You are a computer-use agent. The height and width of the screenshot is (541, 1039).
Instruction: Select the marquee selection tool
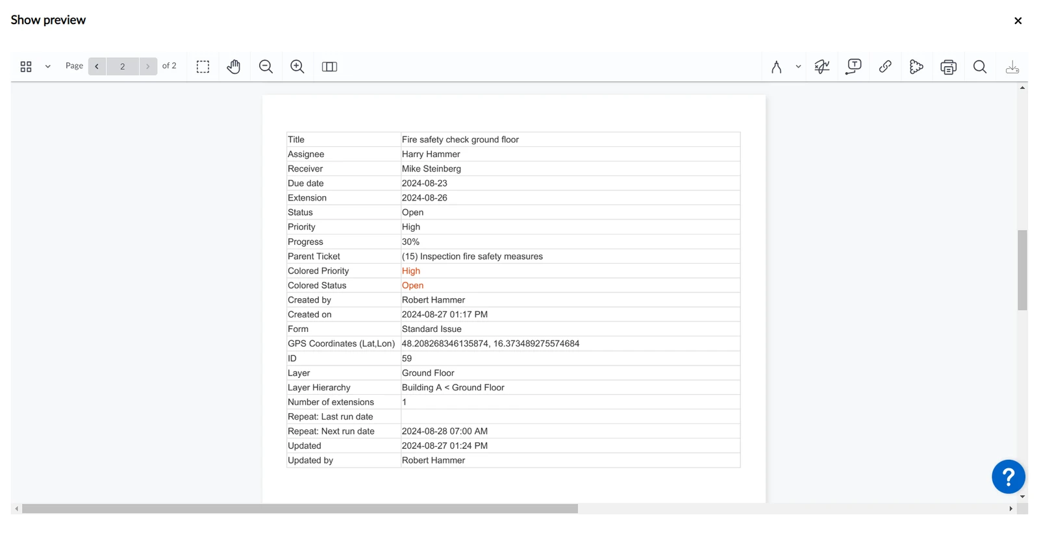pyautogui.click(x=203, y=66)
